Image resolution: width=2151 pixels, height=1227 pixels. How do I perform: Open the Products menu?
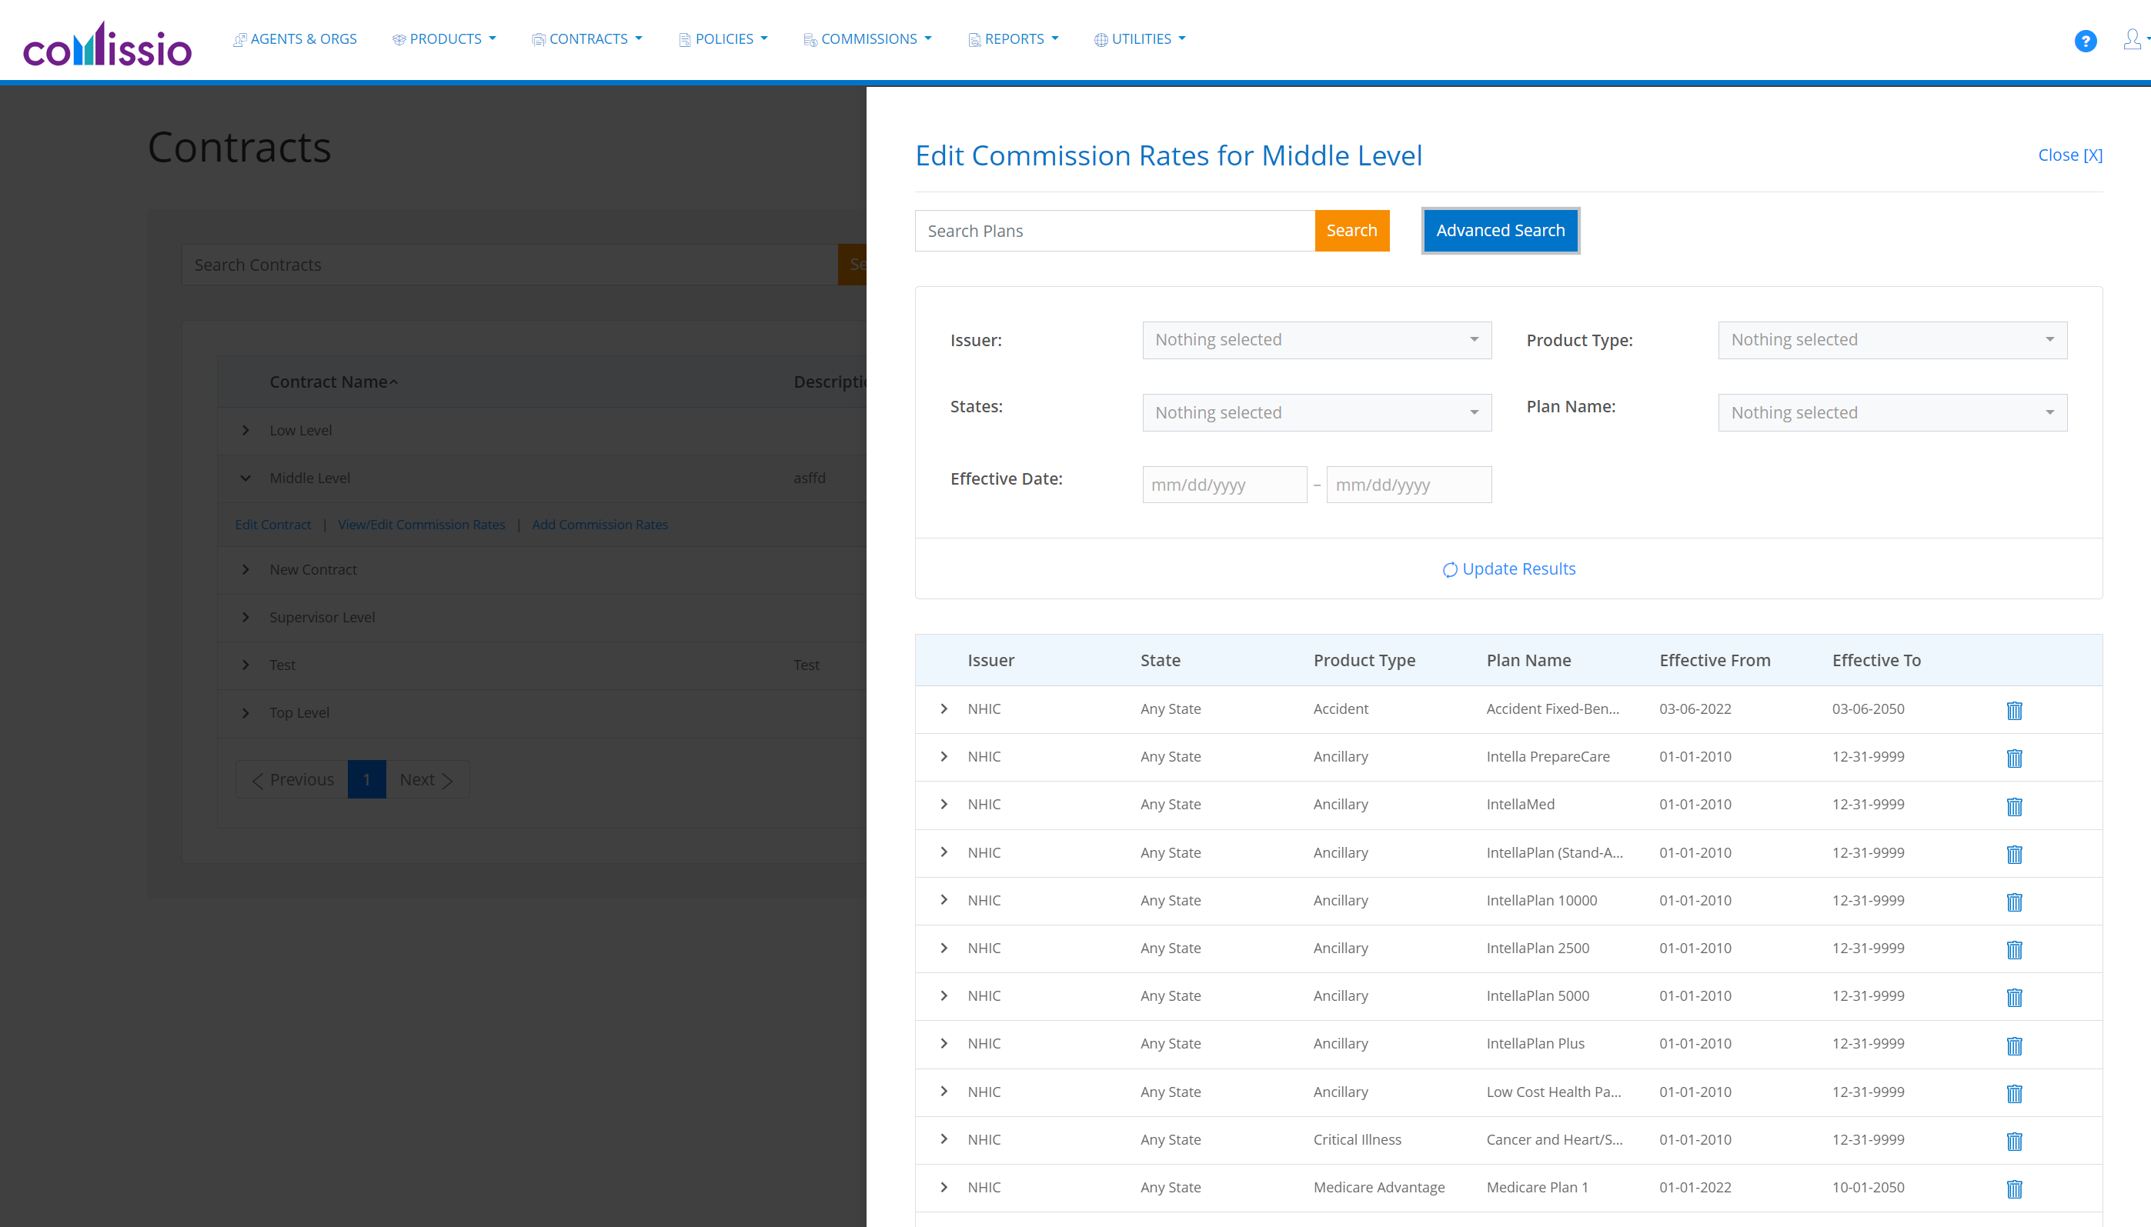tap(444, 38)
